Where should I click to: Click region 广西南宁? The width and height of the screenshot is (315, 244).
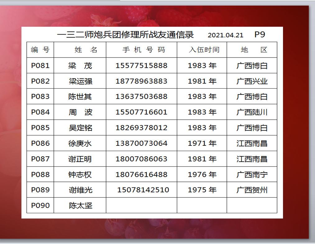coord(252,175)
